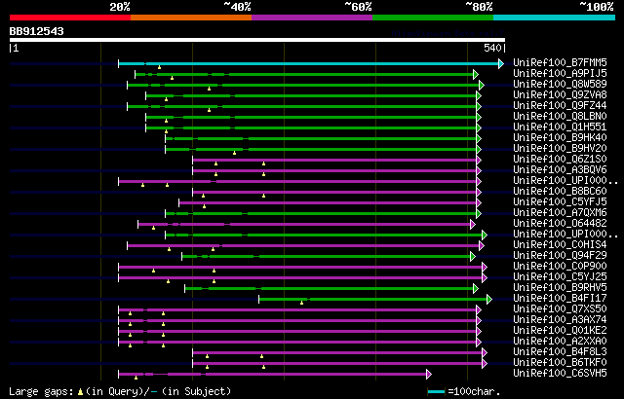Click the cyan arrowhead ending B7FMM5 alignment
The height and width of the screenshot is (399, 624).
point(501,63)
